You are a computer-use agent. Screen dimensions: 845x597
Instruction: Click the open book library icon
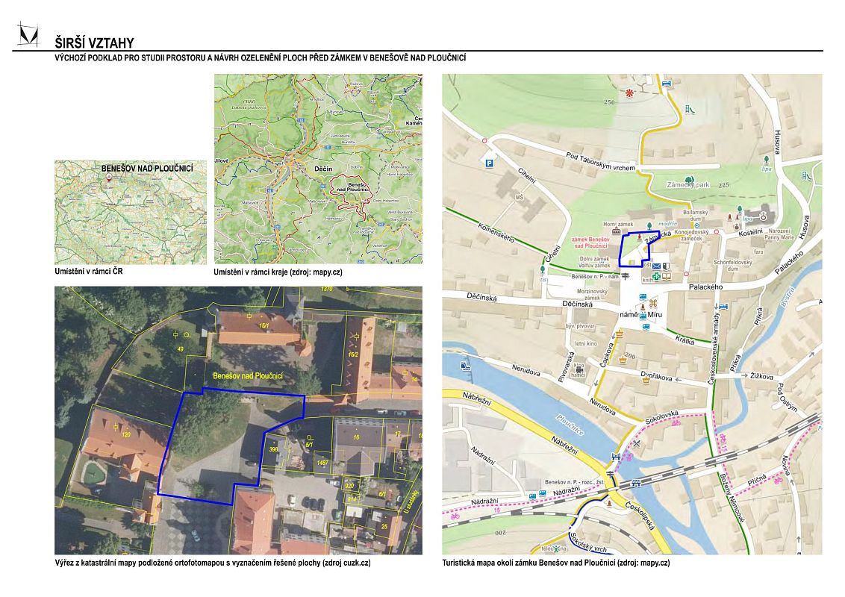[667, 276]
